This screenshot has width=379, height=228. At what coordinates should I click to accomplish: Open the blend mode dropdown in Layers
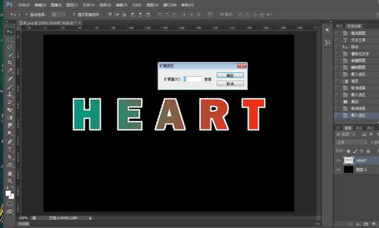coord(351,143)
